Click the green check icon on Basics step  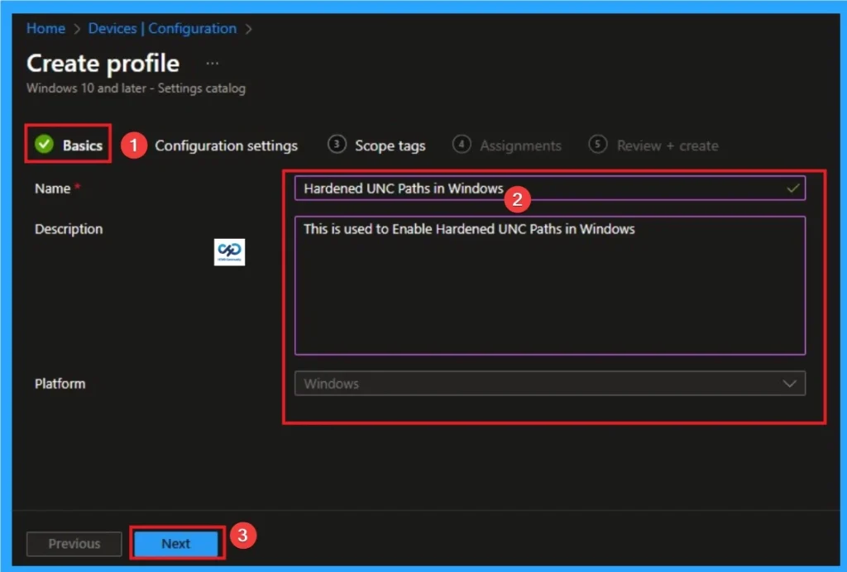coord(45,144)
